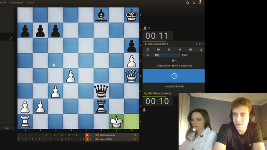Open the search magnifier icon
Screen dimensions: 267x150
[x=187, y=3]
